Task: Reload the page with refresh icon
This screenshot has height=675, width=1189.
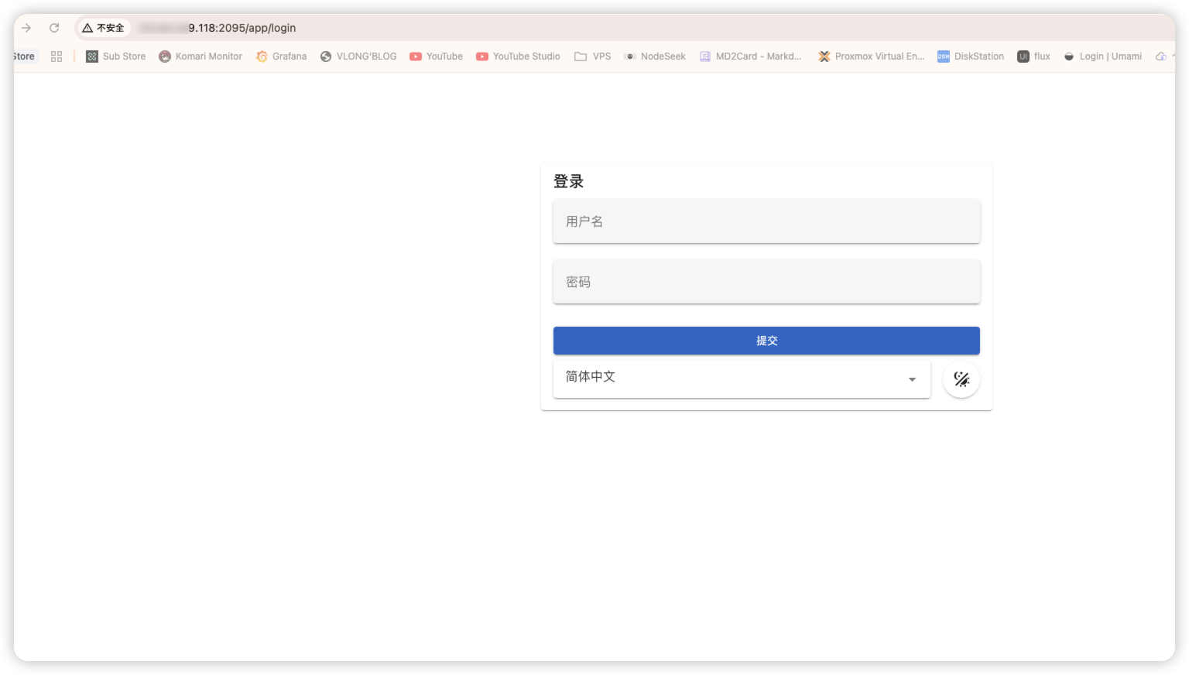Action: point(54,28)
